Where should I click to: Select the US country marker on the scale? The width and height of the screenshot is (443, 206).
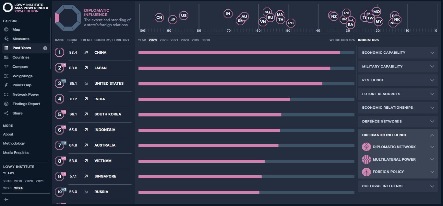coord(184,16)
